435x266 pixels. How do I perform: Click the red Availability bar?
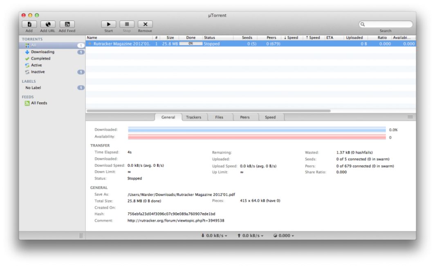click(x=257, y=137)
